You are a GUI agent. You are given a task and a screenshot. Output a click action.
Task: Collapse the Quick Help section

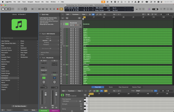(x=40, y=14)
